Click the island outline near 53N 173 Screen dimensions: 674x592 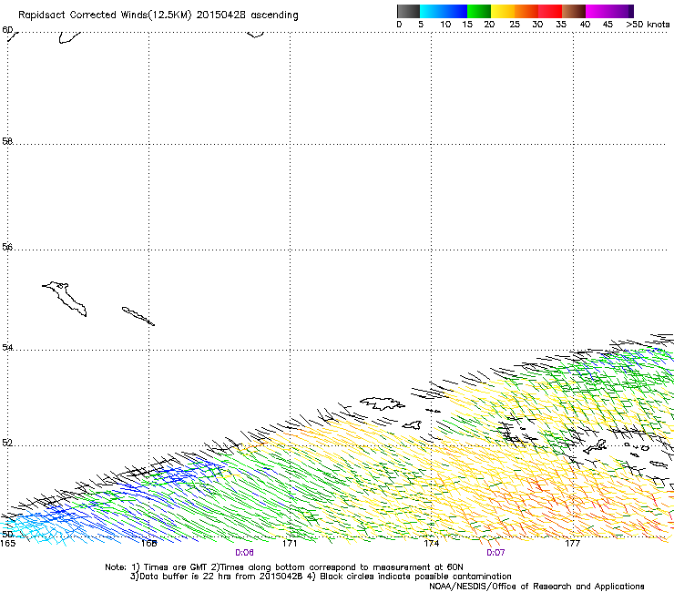click(383, 403)
